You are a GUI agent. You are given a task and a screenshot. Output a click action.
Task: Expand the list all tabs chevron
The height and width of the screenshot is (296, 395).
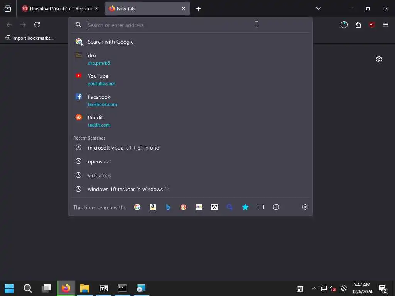click(x=319, y=8)
